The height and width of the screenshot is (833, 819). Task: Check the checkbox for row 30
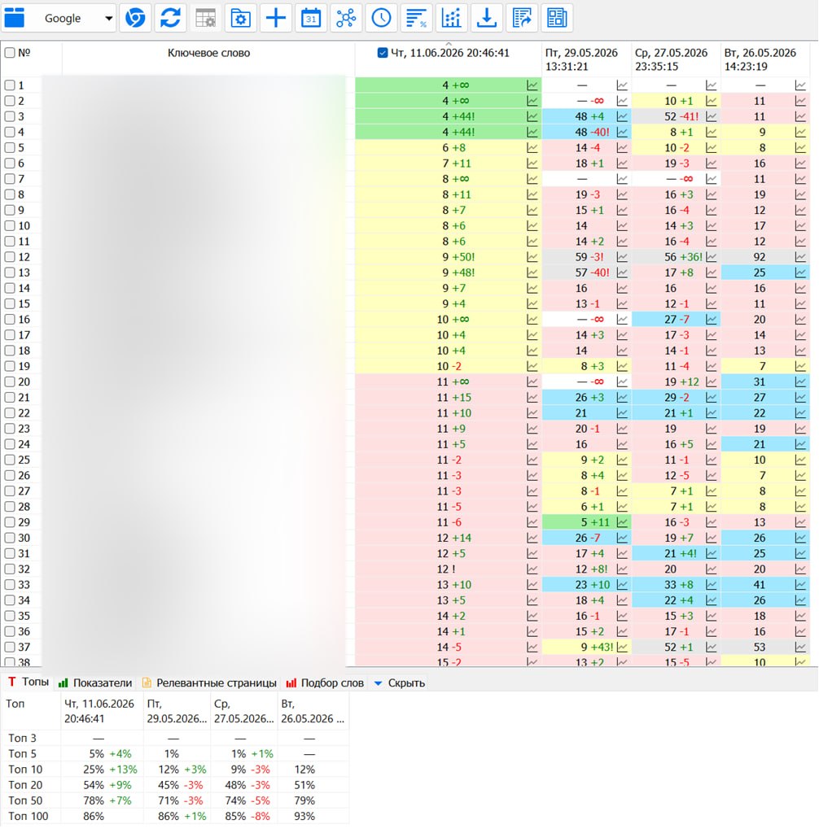pos(10,539)
